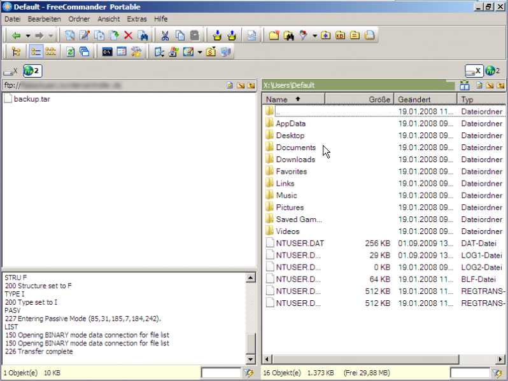Screen dimensions: 508x381
Task: Select the X drive button on right panel
Action: [x=474, y=71]
